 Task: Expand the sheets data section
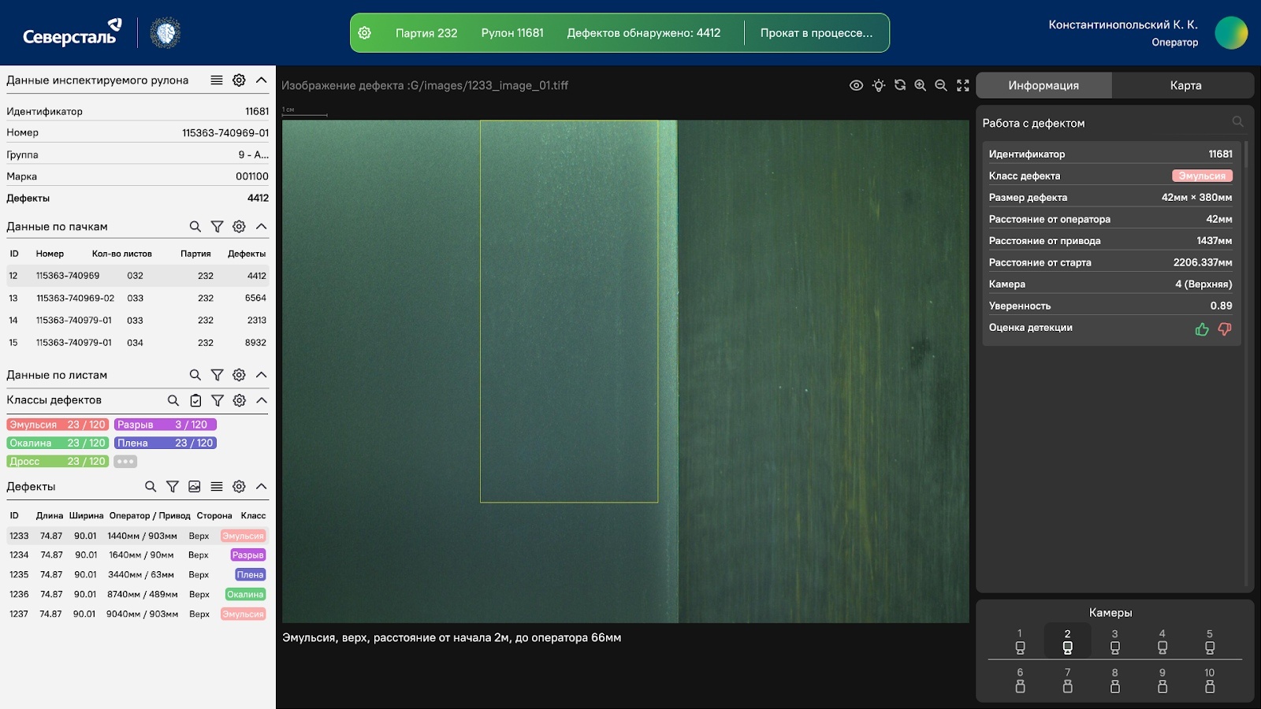tap(262, 375)
